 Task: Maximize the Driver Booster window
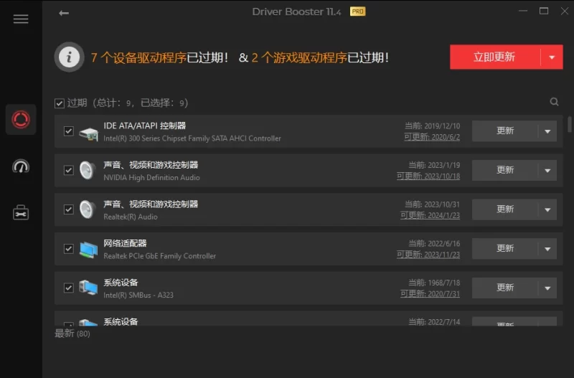click(544, 11)
